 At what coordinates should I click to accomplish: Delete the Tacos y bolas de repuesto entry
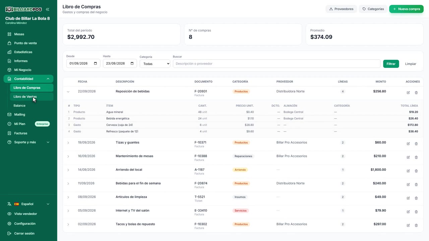(416, 225)
